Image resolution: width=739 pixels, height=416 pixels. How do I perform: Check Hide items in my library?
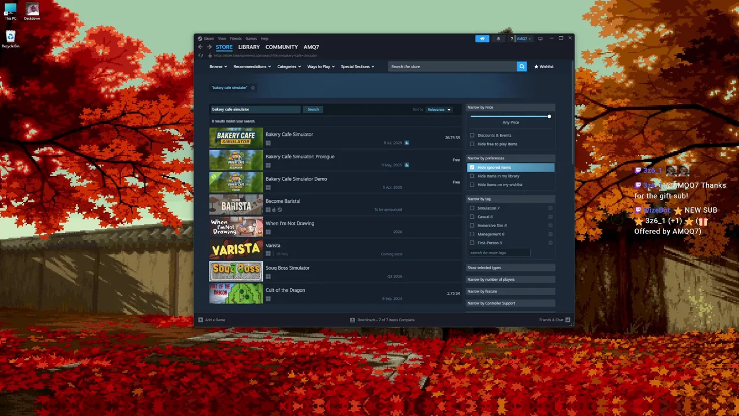(x=472, y=176)
